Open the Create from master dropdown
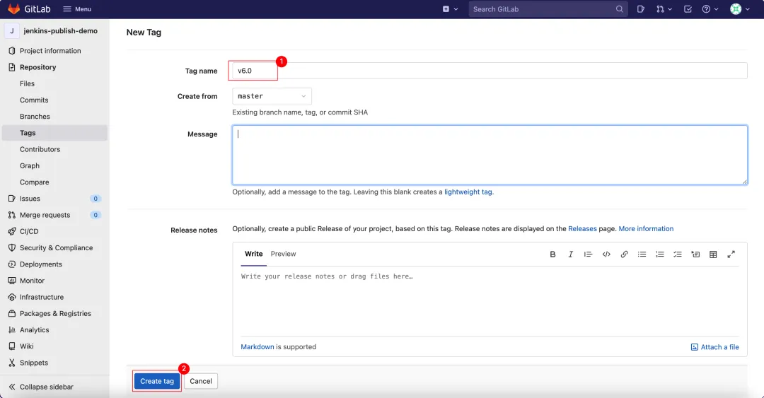 272,96
